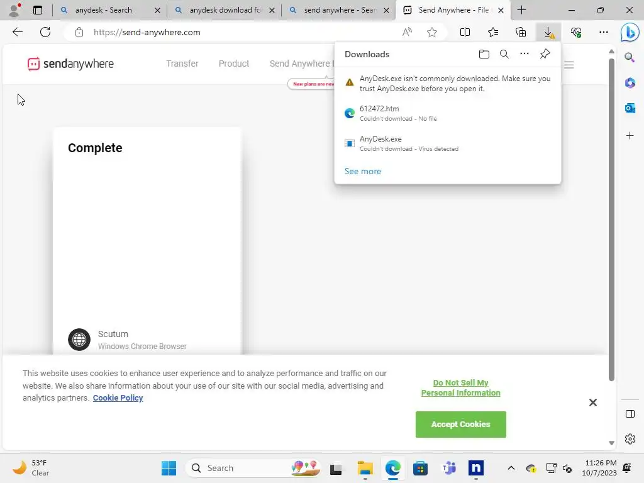Open Outlook in the sidebar
The width and height of the screenshot is (644, 483).
click(630, 108)
